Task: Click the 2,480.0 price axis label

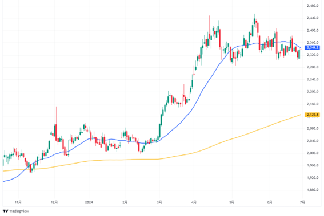Action: 313,6
